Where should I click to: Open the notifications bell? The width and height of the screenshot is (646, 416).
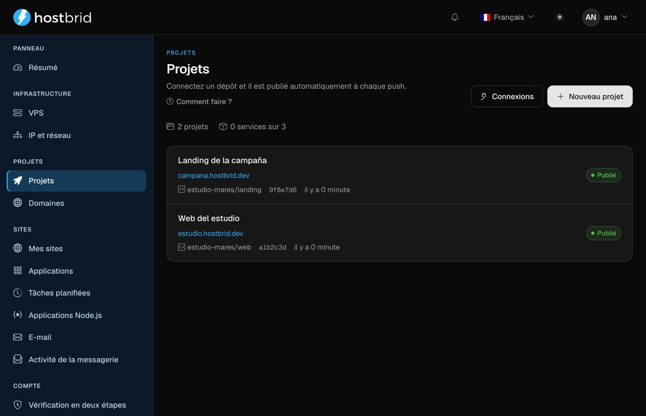click(x=455, y=18)
